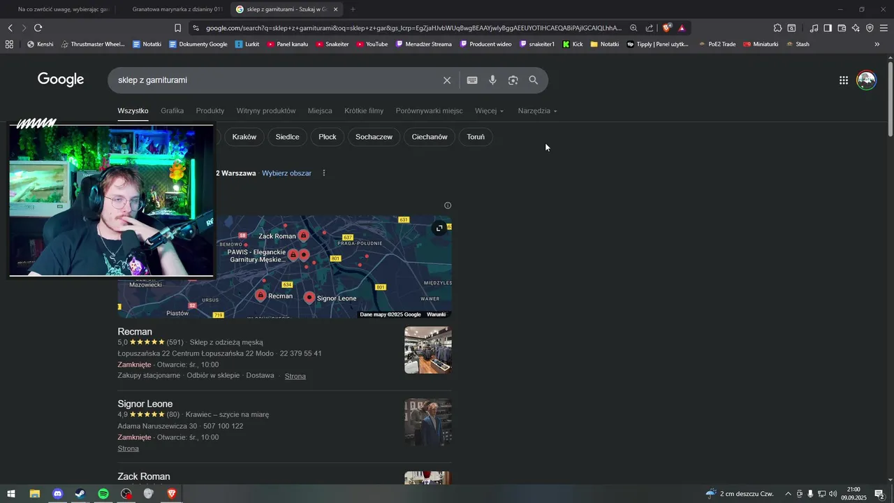Image resolution: width=894 pixels, height=503 pixels.
Task: Open the Google account avatar
Action: click(866, 80)
